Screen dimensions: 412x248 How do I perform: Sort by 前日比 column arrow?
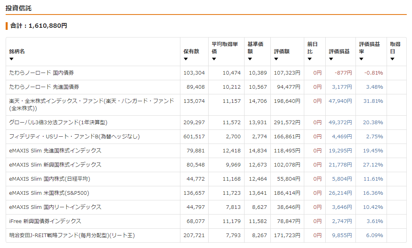310,59
